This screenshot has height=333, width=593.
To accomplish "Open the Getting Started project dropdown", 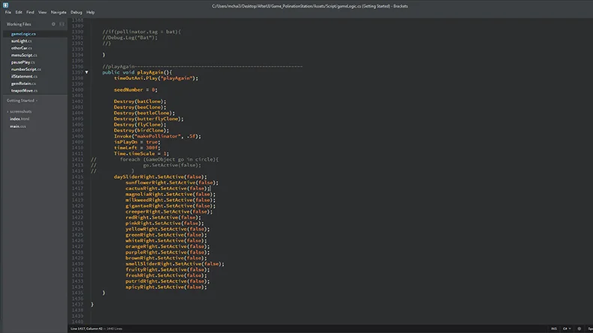I will [22, 100].
